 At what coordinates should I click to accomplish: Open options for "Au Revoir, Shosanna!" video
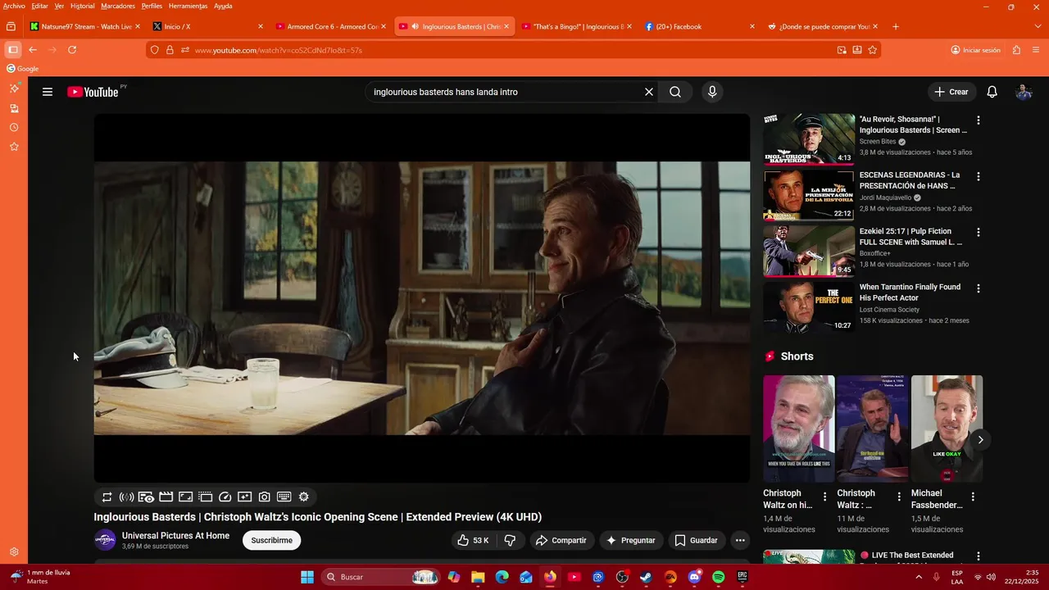(x=978, y=120)
